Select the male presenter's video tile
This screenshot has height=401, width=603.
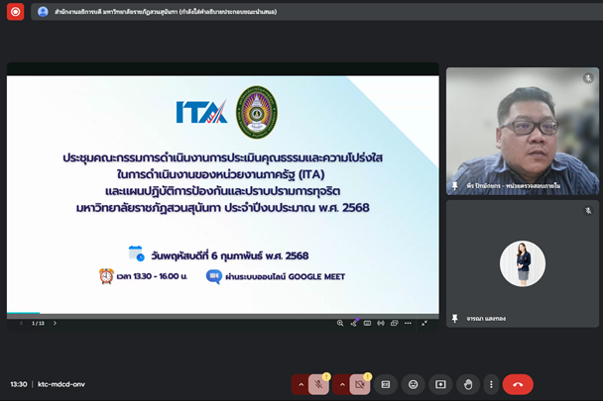[x=522, y=131]
